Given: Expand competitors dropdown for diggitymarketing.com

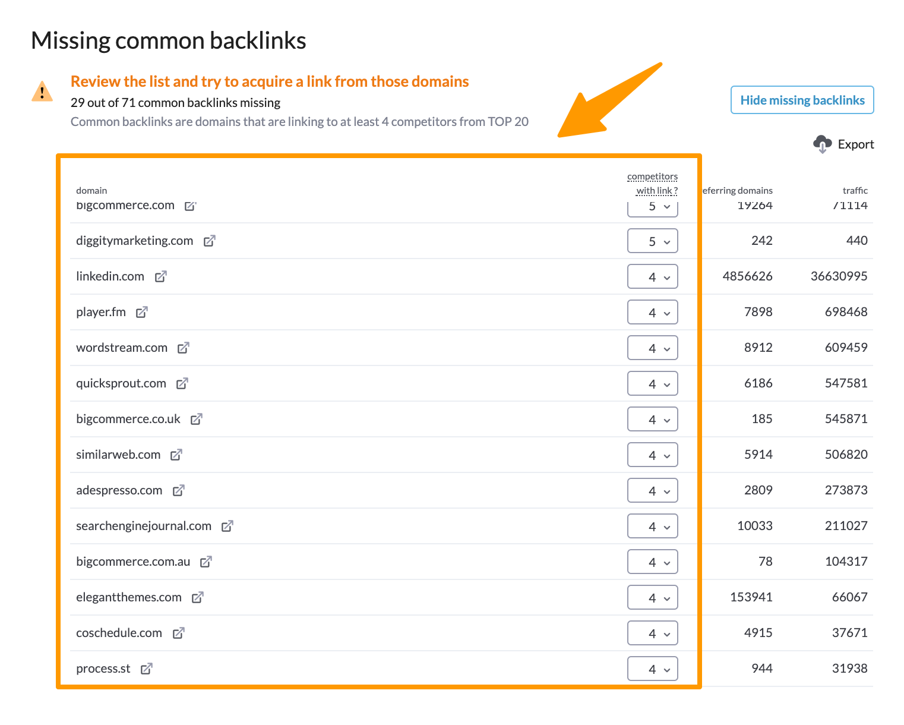Looking at the screenshot, I should pyautogui.click(x=652, y=241).
